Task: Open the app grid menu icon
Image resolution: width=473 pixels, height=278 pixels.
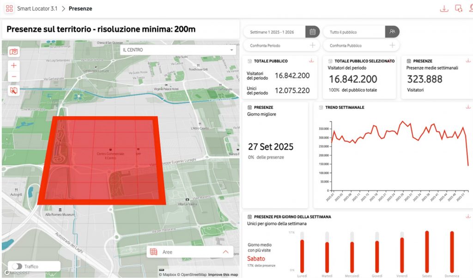Action: click(x=9, y=8)
